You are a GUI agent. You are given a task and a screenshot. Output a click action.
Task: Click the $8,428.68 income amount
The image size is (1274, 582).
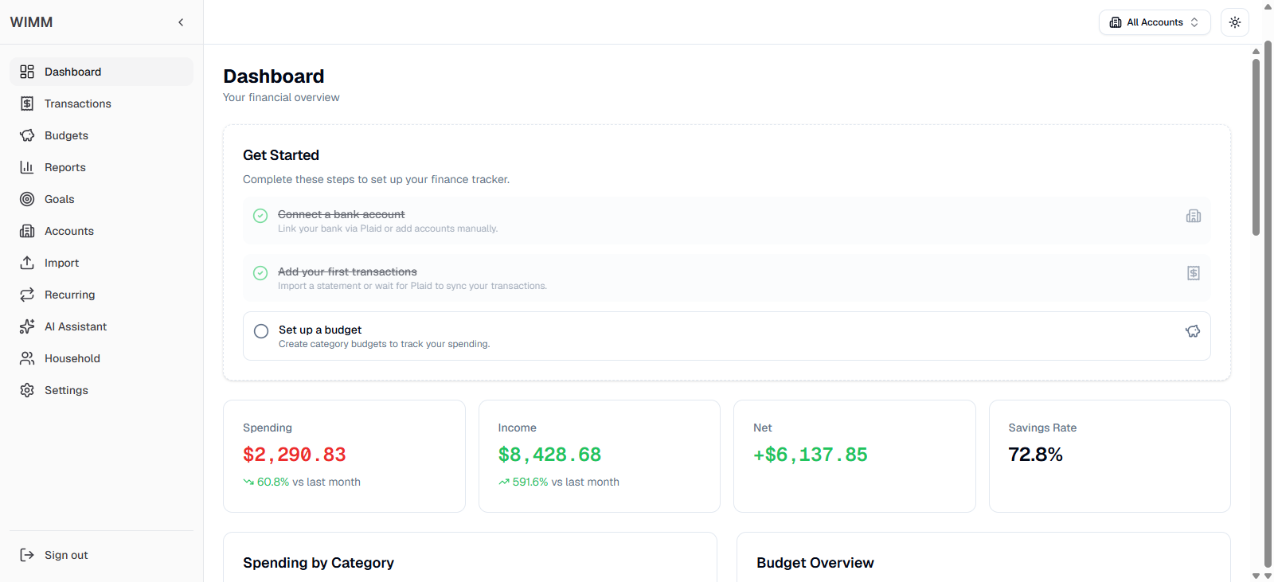click(549, 455)
